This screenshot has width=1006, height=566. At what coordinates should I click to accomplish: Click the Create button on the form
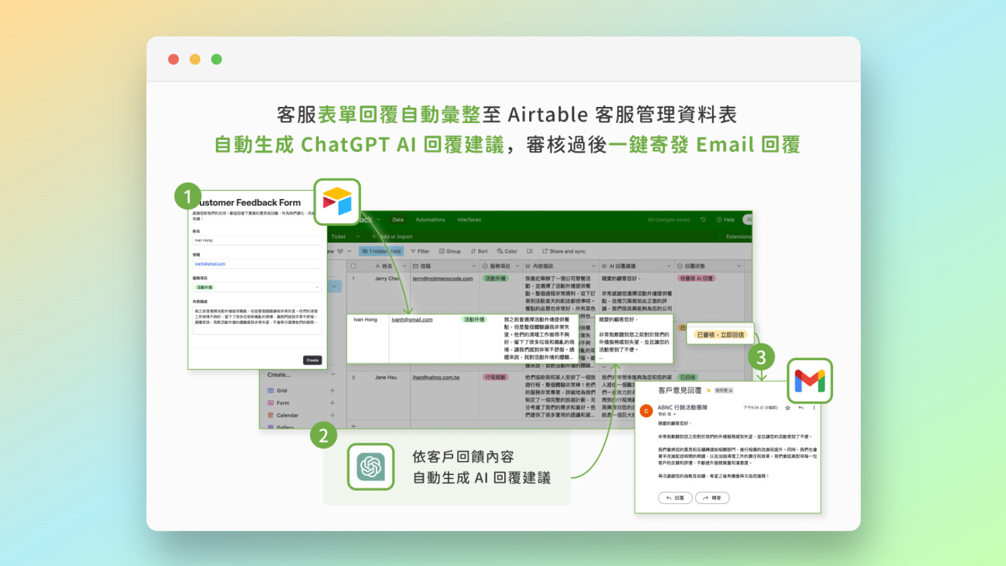313,360
